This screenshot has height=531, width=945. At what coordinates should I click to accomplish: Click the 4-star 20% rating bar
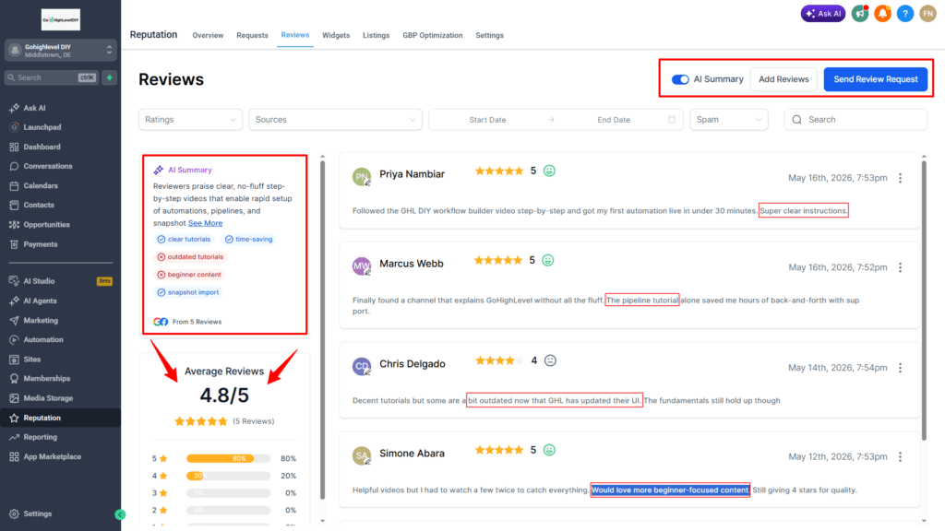pos(228,476)
